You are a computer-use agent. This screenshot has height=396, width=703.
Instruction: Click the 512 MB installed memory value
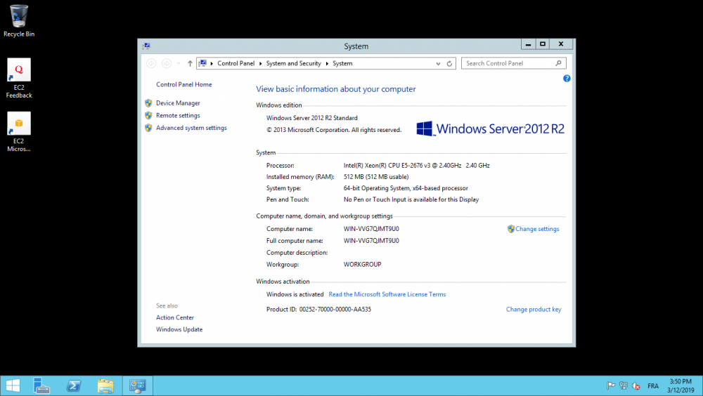point(375,177)
